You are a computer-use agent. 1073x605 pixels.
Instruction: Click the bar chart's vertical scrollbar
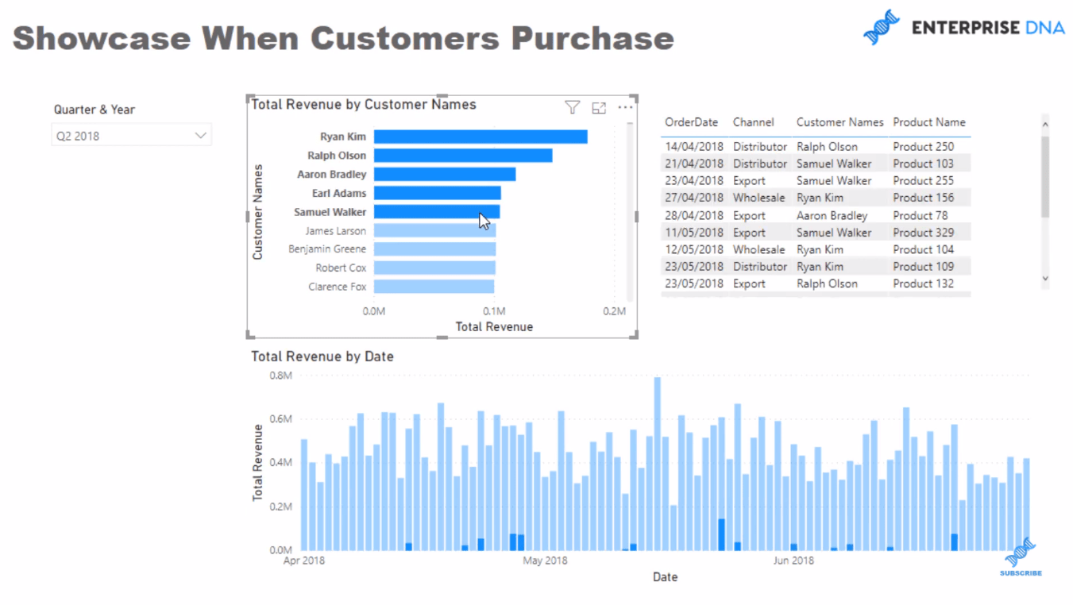630,210
